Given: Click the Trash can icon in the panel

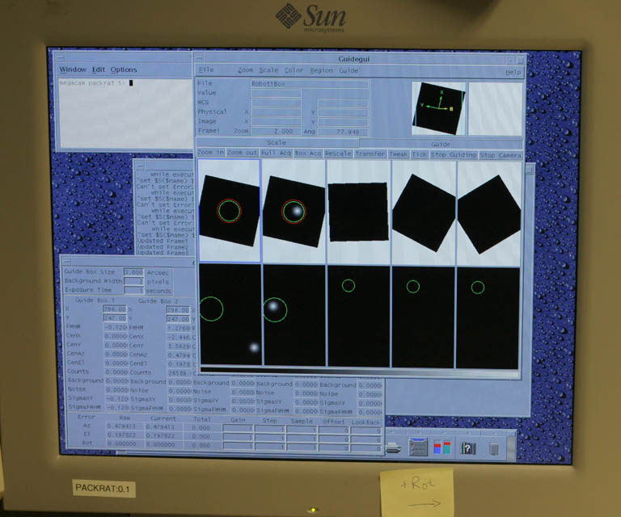Looking at the screenshot, I should coord(494,448).
